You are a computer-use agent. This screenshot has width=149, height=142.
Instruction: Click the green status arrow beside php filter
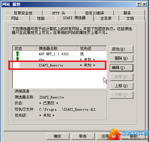pos(18,59)
